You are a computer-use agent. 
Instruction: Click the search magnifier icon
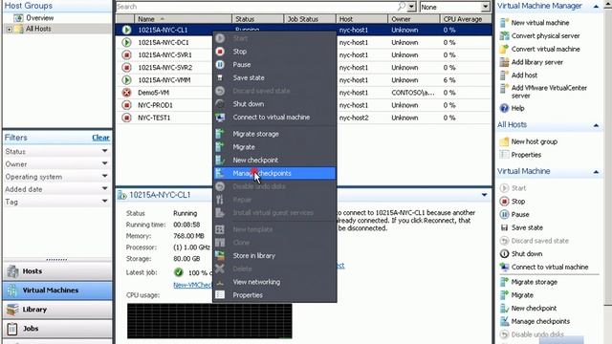click(402, 7)
